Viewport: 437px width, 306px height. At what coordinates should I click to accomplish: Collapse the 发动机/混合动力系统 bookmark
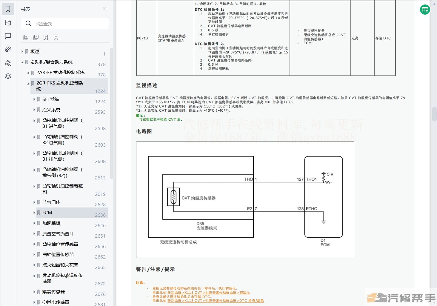pyautogui.click(x=22, y=62)
